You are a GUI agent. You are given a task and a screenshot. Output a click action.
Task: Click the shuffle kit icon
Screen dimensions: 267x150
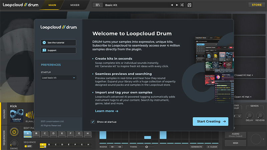(x=182, y=5)
